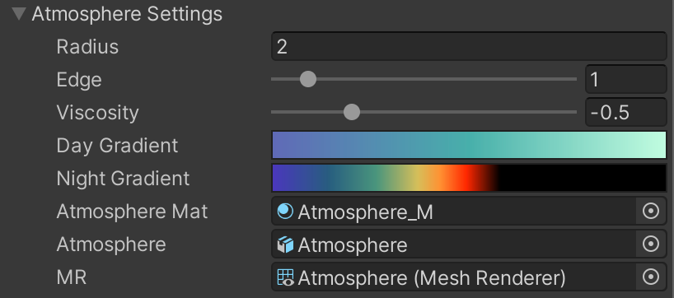
Task: Open the Day Gradient editor
Action: point(469,145)
